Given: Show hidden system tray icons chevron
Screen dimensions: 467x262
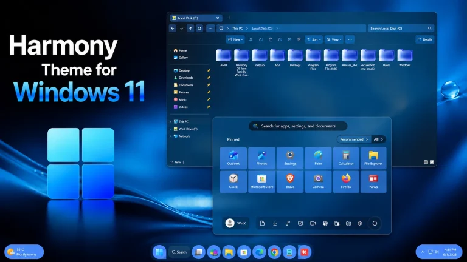Looking at the screenshot, I should pos(423,252).
